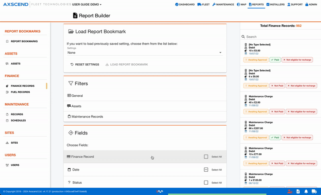Open Finance Records in the left sidebar
321x195 pixels.
click(22, 86)
